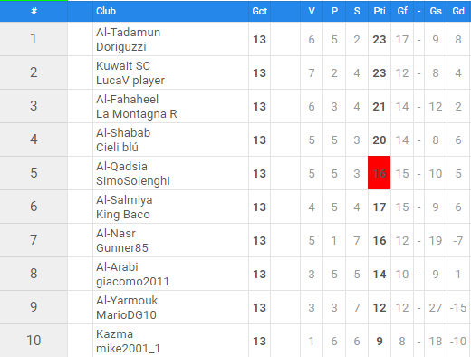The image size is (471, 357).
Task: Sort table by Club column header
Action: pyautogui.click(x=106, y=11)
